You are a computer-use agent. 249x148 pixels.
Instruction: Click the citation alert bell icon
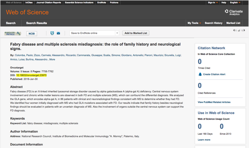coord(200,74)
